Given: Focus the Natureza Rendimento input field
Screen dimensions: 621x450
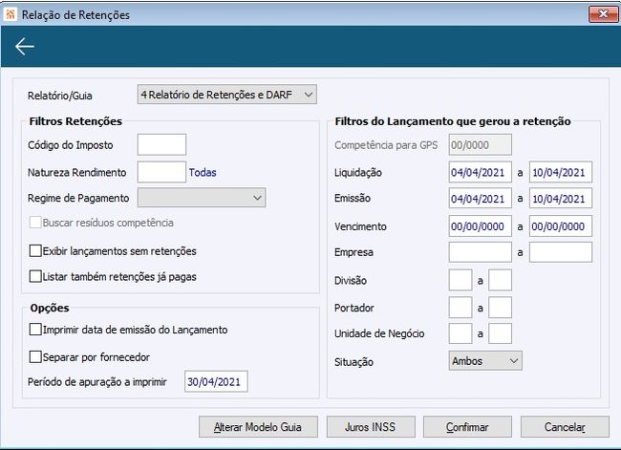Looking at the screenshot, I should pos(161,172).
